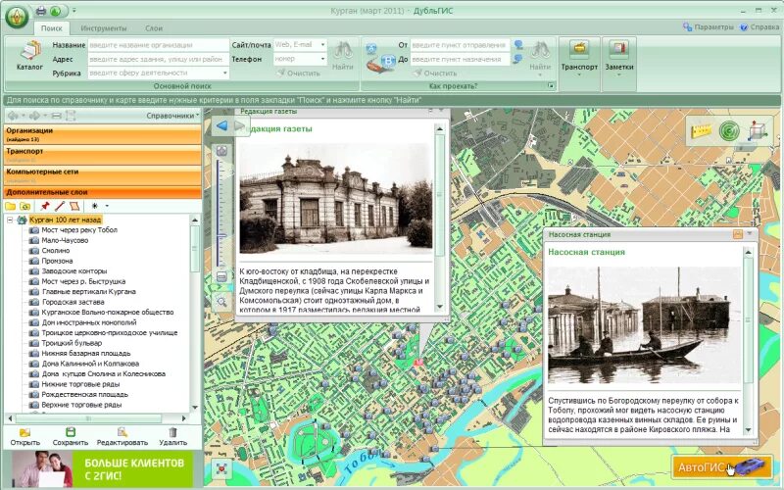Select the Мост через реку Тобол item
784x490 pixels.
pyautogui.click(x=79, y=230)
